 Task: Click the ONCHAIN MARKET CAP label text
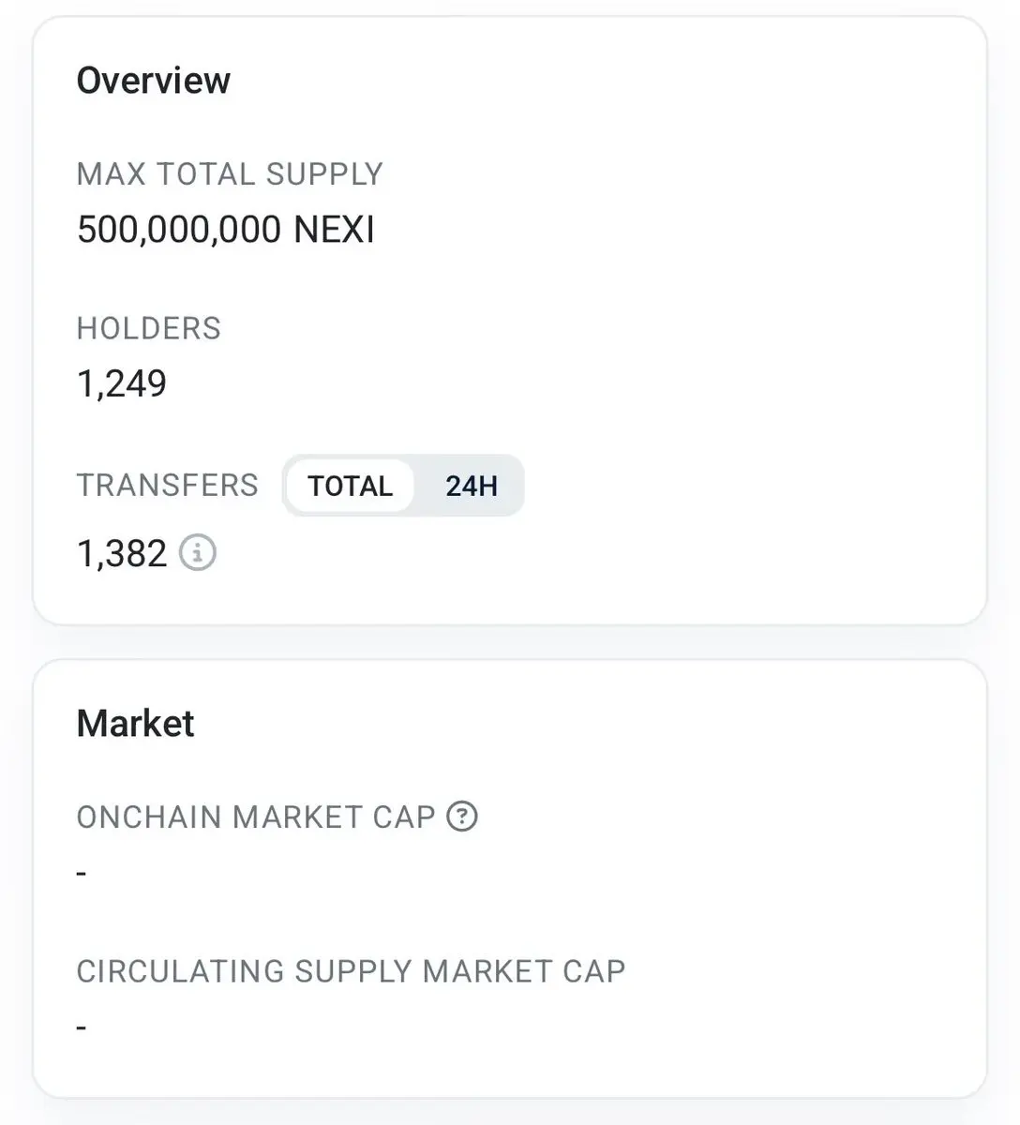(256, 817)
